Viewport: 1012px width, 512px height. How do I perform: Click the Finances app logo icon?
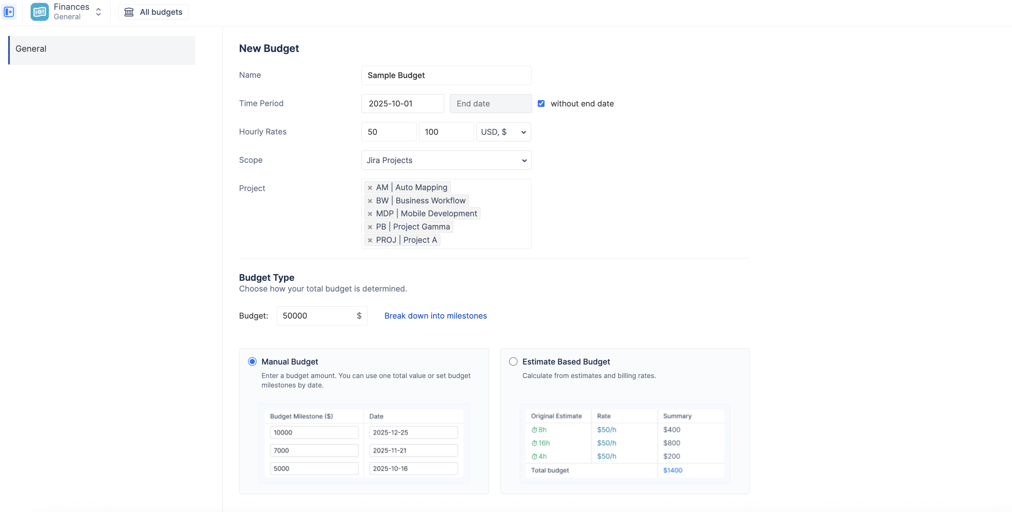pos(39,12)
